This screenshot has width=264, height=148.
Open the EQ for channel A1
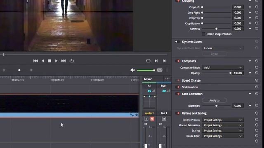tap(149, 91)
